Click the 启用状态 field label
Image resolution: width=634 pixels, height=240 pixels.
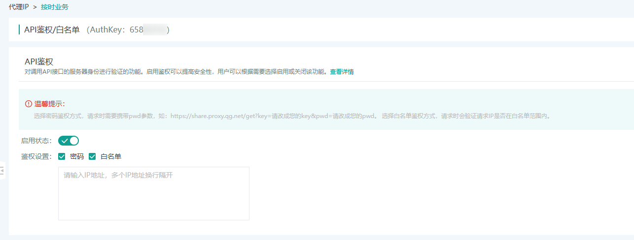point(36,141)
